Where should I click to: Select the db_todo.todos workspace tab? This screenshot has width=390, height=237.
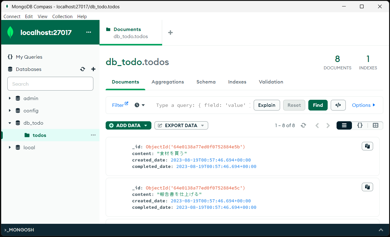tap(131, 33)
